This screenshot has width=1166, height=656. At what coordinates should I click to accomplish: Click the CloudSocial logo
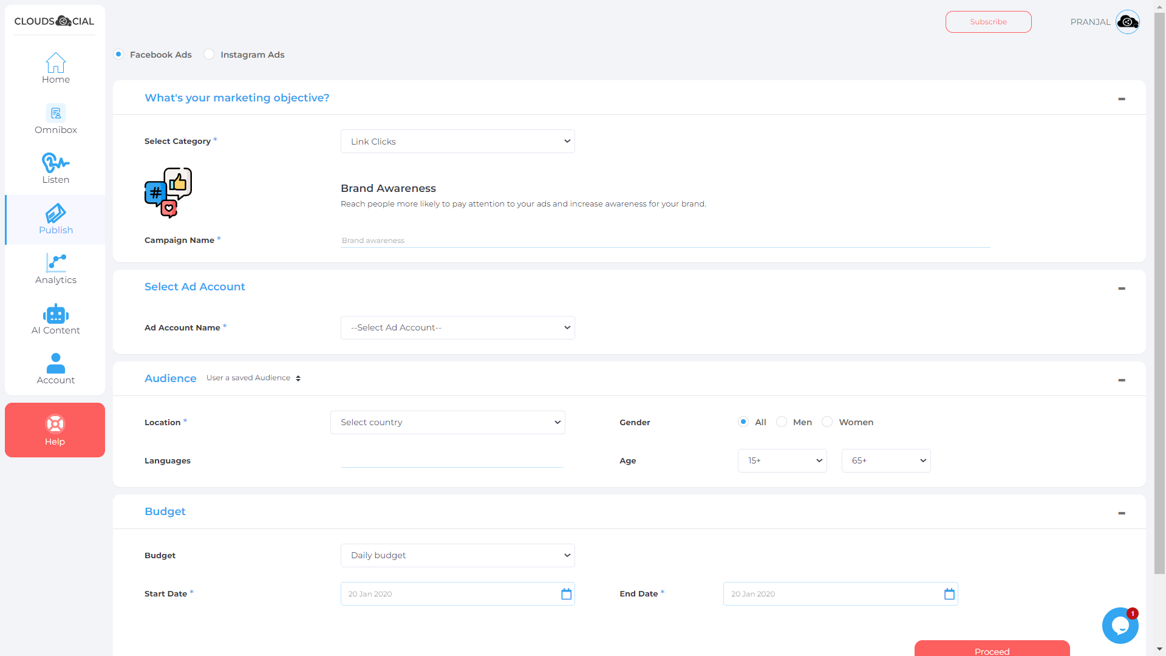point(53,21)
